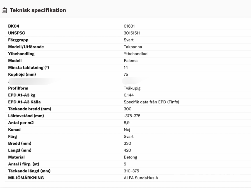
Task: Click the Täckande längd value 310–375
Action: tap(131, 171)
